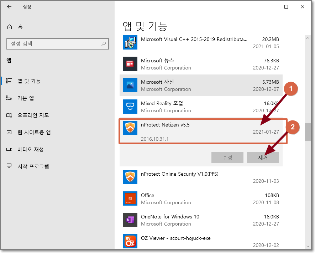Image resolution: width=315 pixels, height=253 pixels.
Task: Click the disabled 수정 (modify) button
Action: click(227, 157)
